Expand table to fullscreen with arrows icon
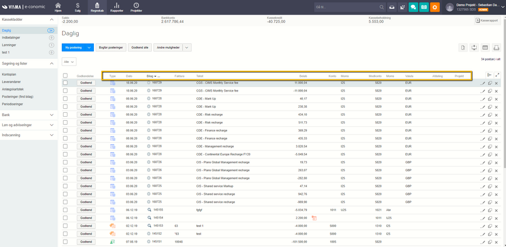This screenshot has width=506, height=247. (x=497, y=75)
